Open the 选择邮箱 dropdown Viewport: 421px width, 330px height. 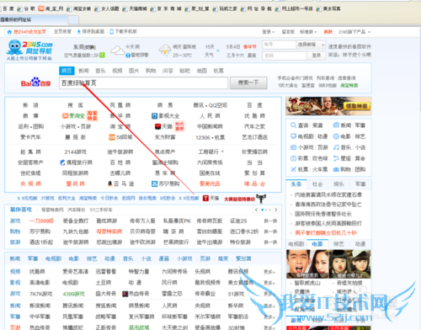coord(311,45)
